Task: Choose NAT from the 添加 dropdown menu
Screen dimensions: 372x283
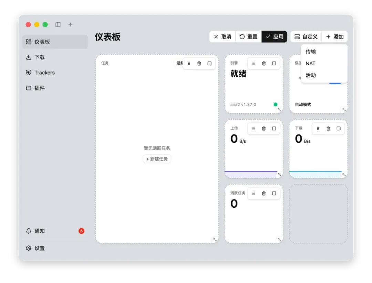Action: coord(324,64)
